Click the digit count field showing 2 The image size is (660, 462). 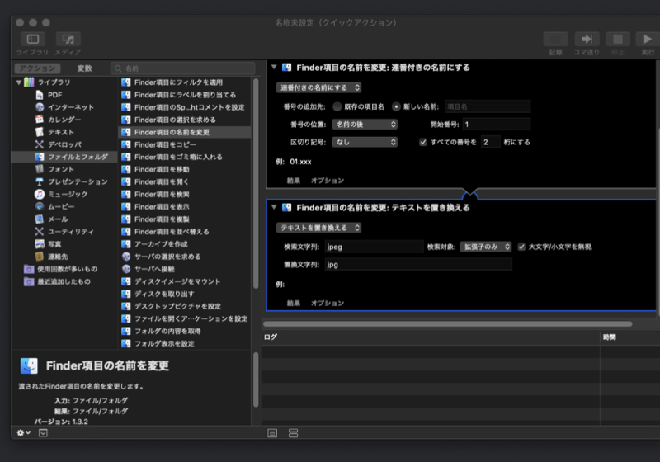490,142
